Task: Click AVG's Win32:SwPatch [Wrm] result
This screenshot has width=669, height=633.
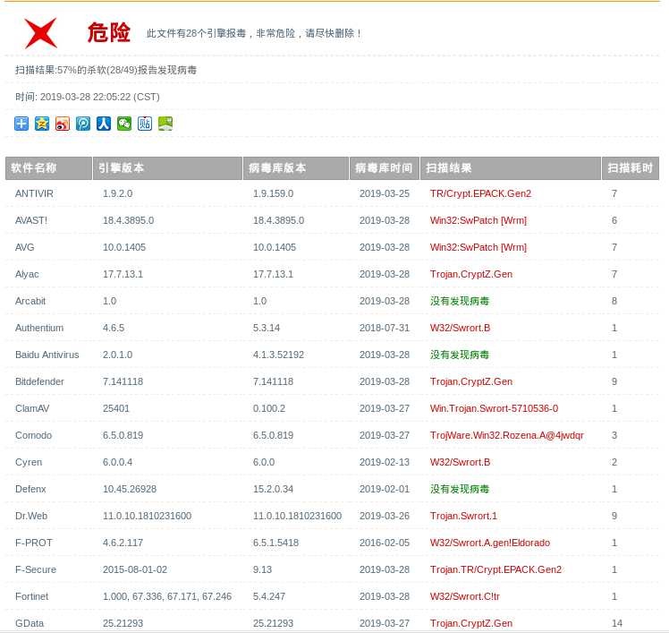Action: 478,247
